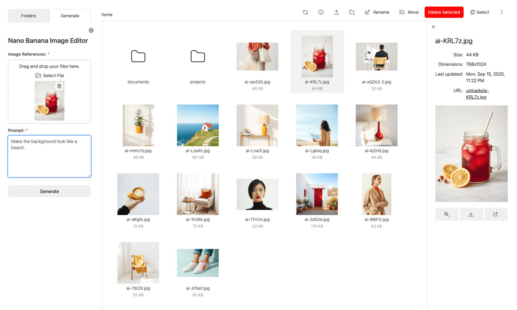Image resolution: width=517 pixels, height=310 pixels.
Task: Click the upload icon in the toolbar
Action: tap(336, 12)
